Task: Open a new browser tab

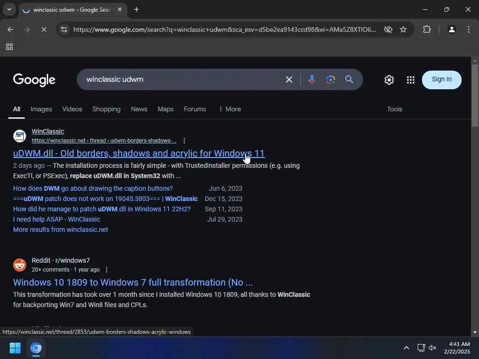Action: coord(137,9)
